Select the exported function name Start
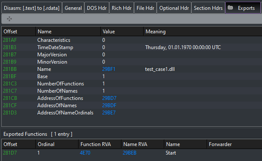Viewport: 262px width, 161px height. click(171, 153)
